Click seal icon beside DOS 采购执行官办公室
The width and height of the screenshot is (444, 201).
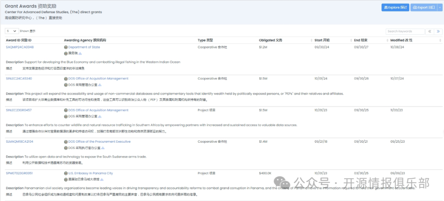coord(66,148)
